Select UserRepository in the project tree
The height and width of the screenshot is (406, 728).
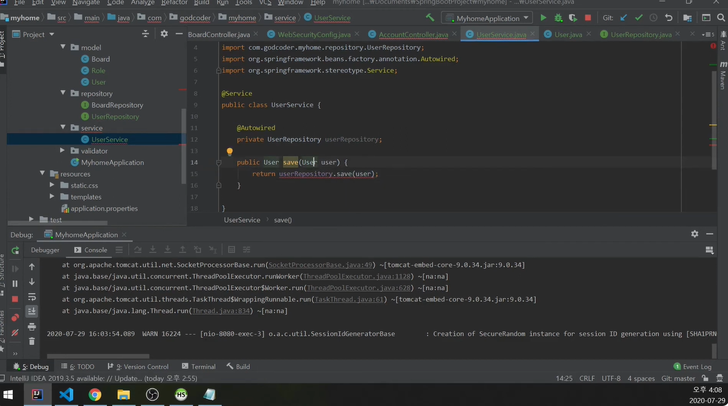115,116
